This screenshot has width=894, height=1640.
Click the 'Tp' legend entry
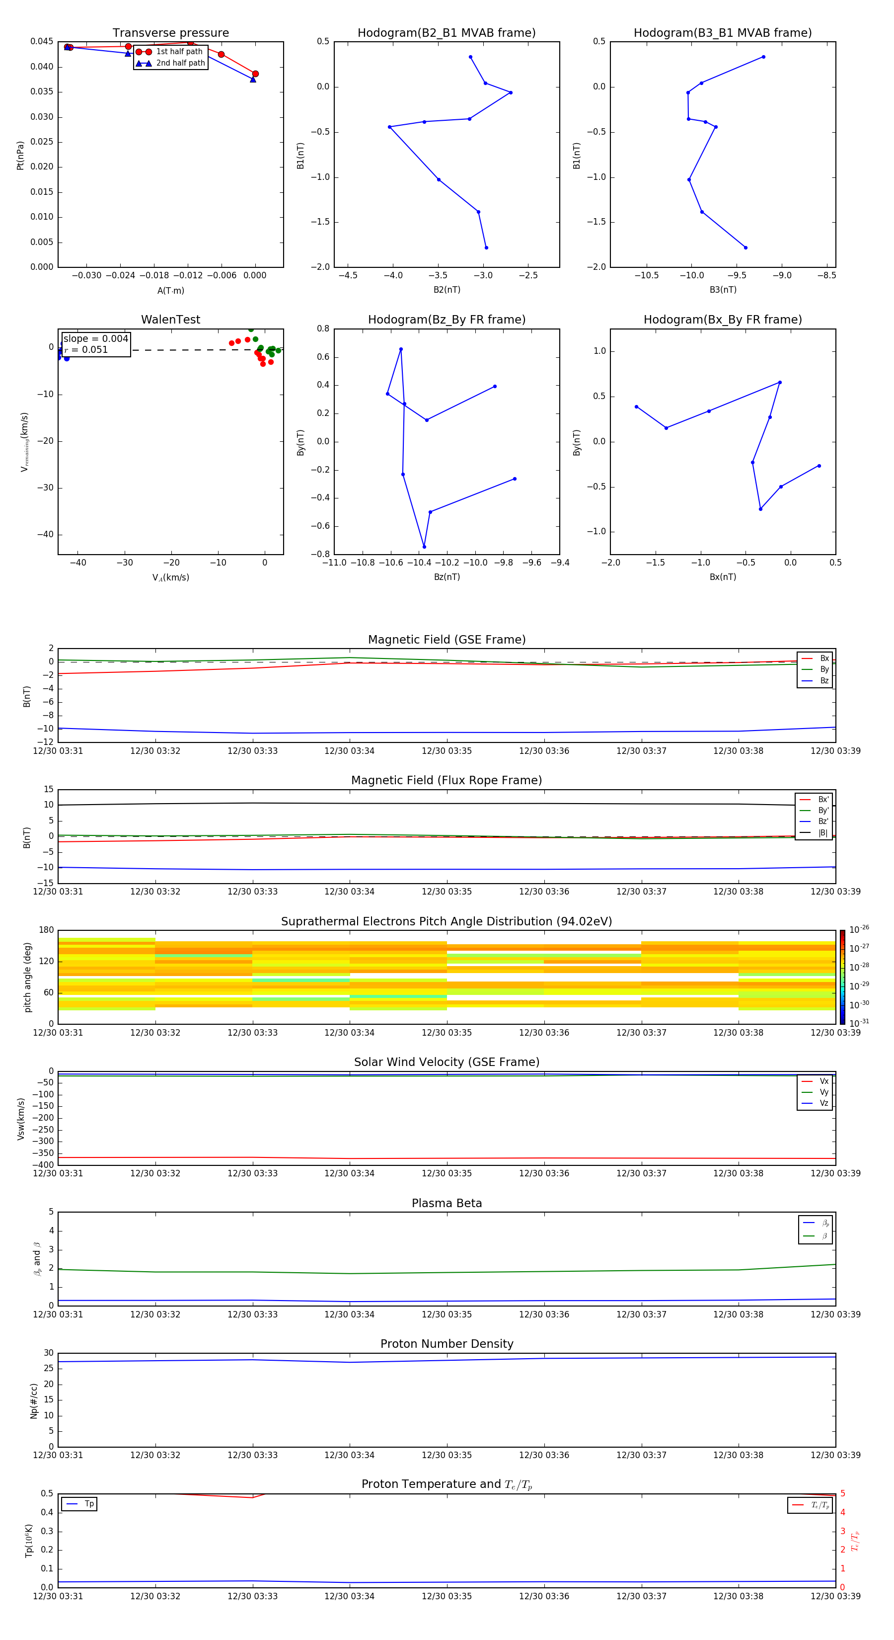pos(79,1504)
